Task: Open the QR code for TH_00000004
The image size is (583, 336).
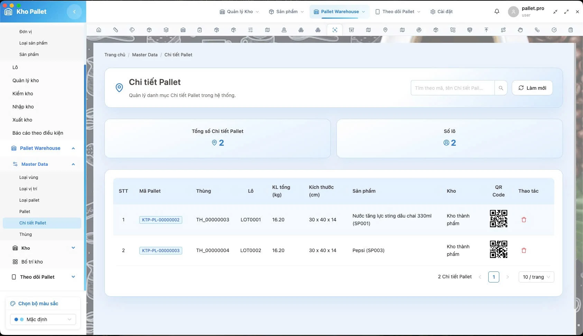Action: (x=499, y=249)
